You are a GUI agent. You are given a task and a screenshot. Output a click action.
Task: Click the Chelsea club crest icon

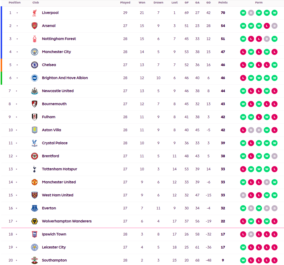pos(34,65)
